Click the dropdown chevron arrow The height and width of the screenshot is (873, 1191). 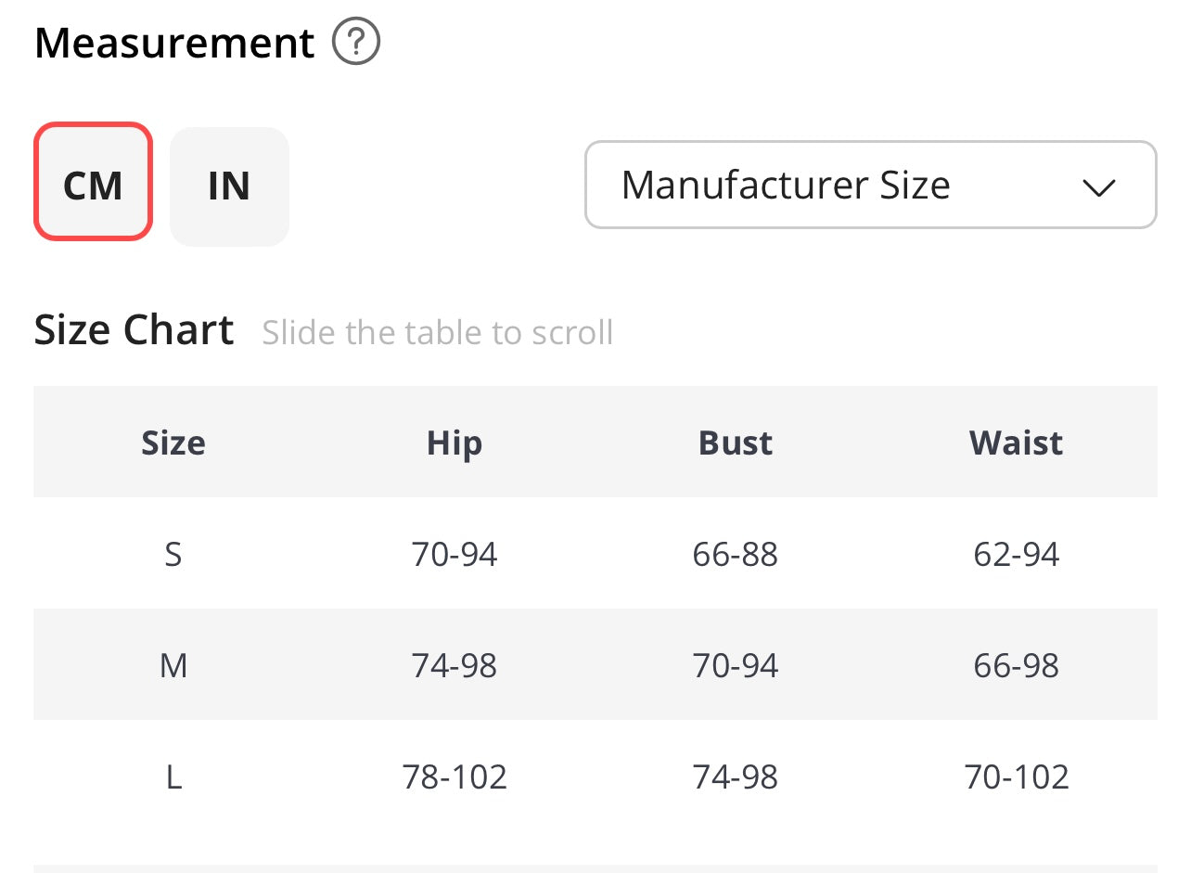click(x=1098, y=186)
